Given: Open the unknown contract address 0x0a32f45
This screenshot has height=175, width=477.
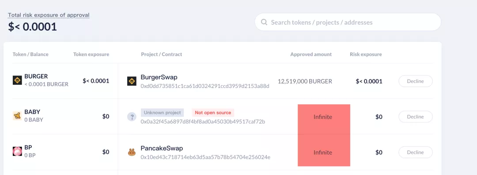Looking at the screenshot, I should tap(203, 122).
